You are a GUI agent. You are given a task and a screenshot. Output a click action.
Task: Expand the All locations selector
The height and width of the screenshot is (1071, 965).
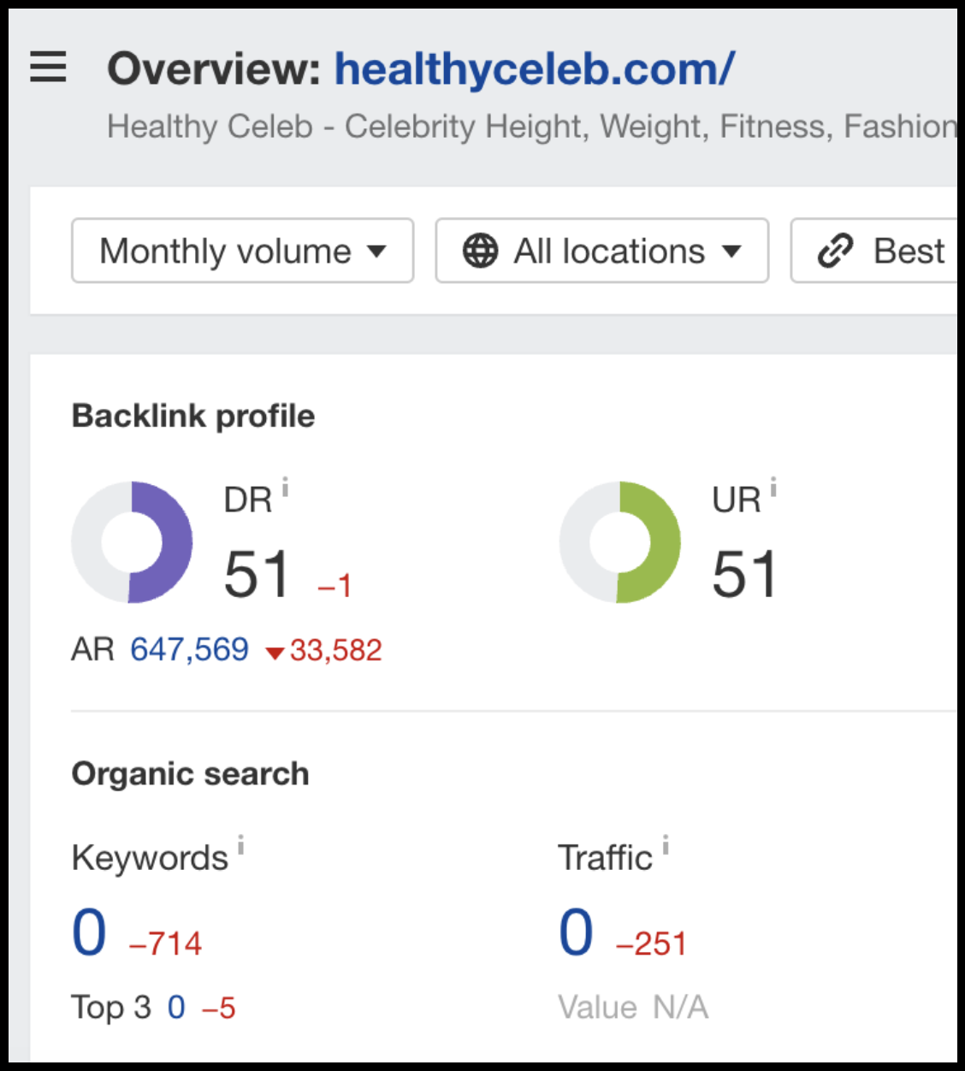point(601,251)
